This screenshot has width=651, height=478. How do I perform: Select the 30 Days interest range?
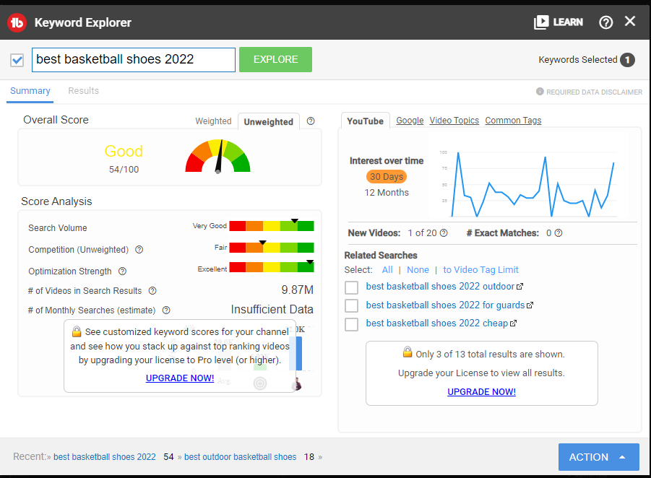tap(387, 176)
